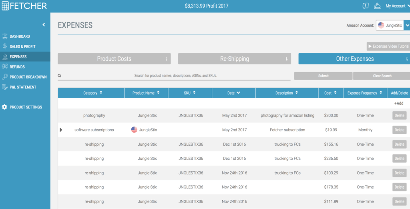Switch to Re-Shipping tab
The height and width of the screenshot is (209, 410).
point(235,59)
